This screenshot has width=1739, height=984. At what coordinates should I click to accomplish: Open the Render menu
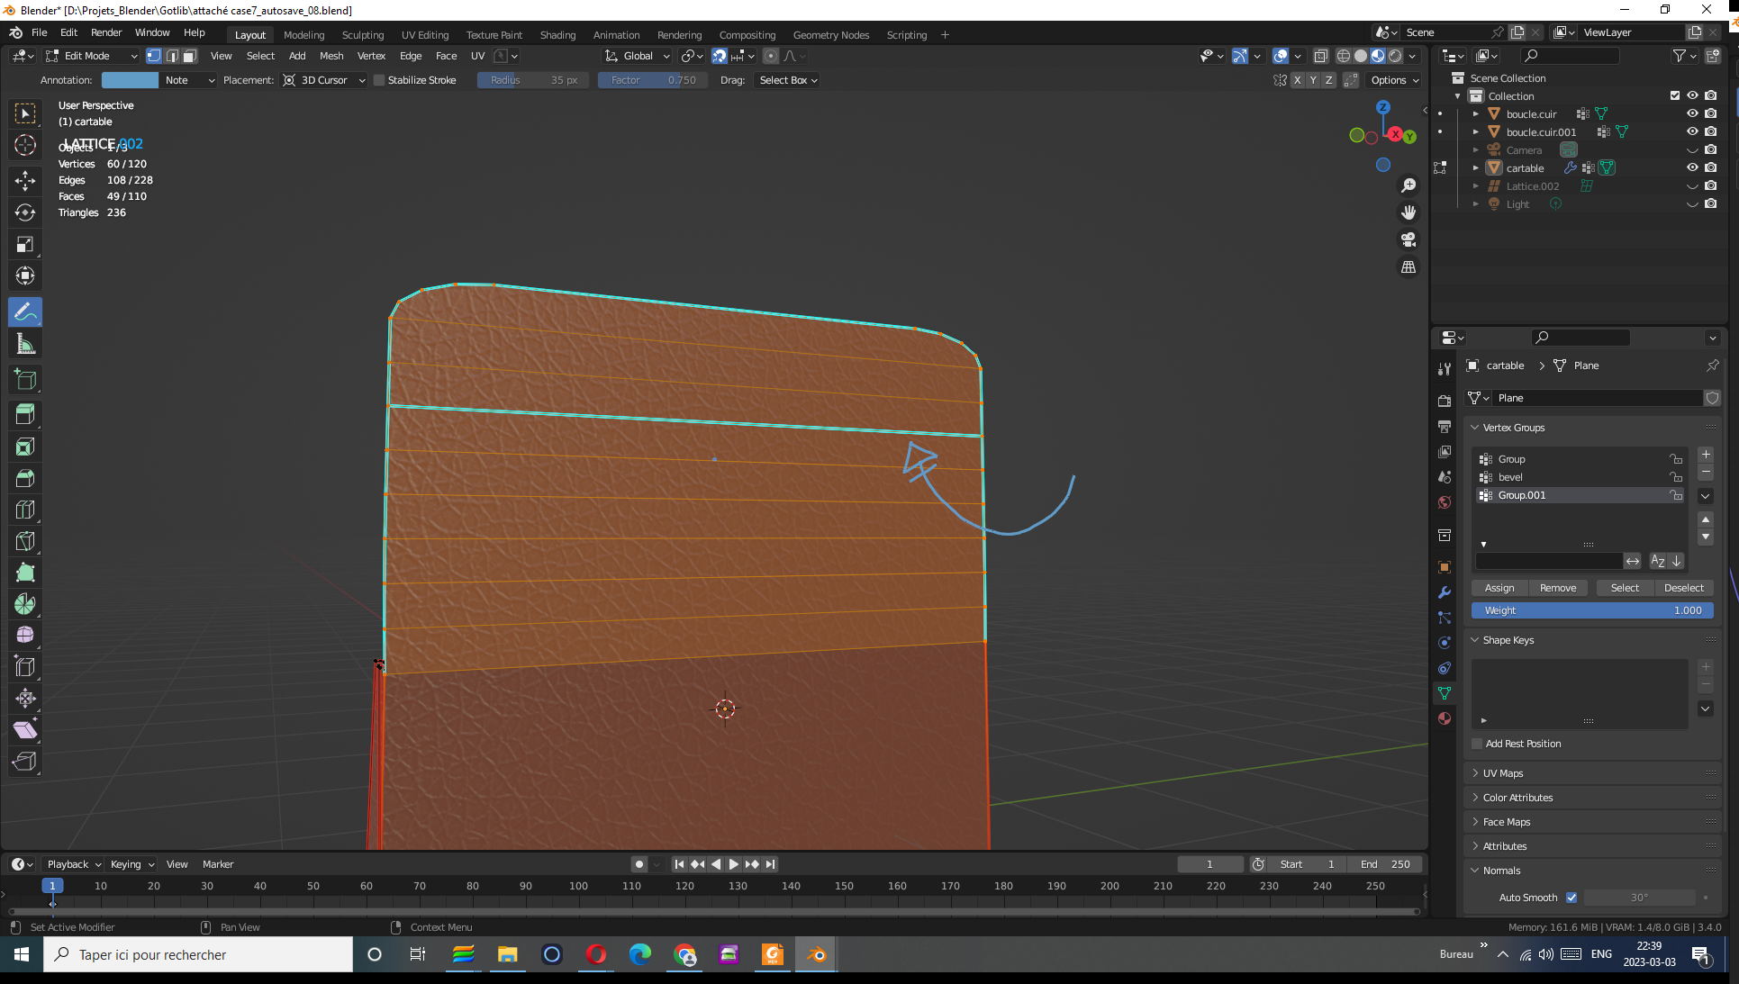(106, 32)
